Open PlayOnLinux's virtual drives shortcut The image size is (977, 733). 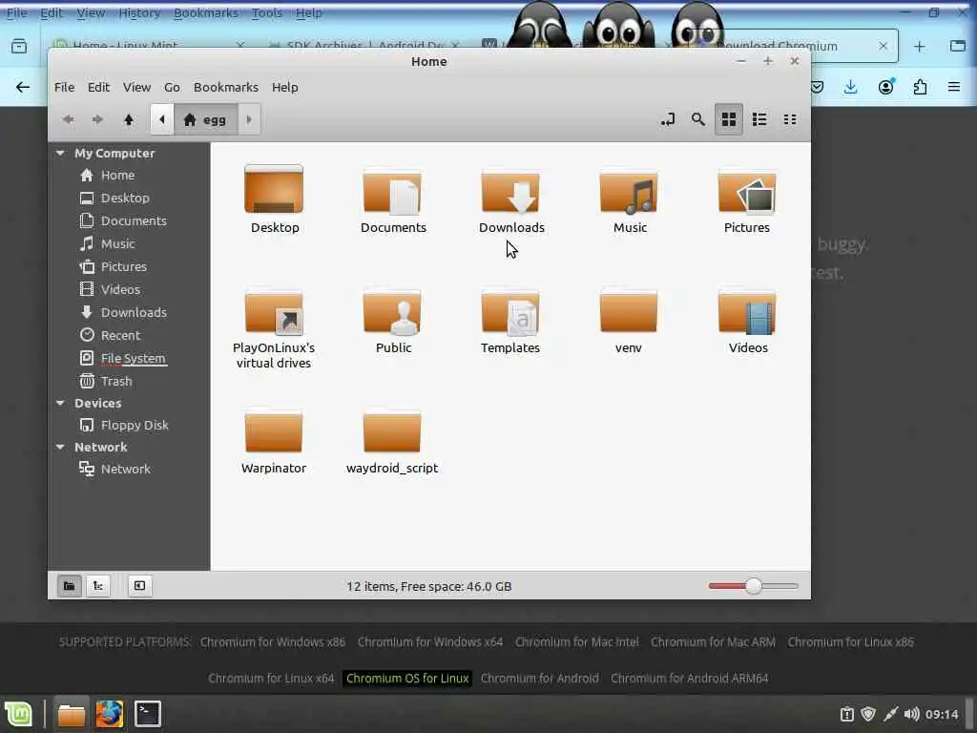pyautogui.click(x=274, y=311)
